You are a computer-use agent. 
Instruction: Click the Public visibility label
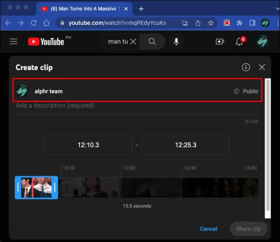[250, 91]
